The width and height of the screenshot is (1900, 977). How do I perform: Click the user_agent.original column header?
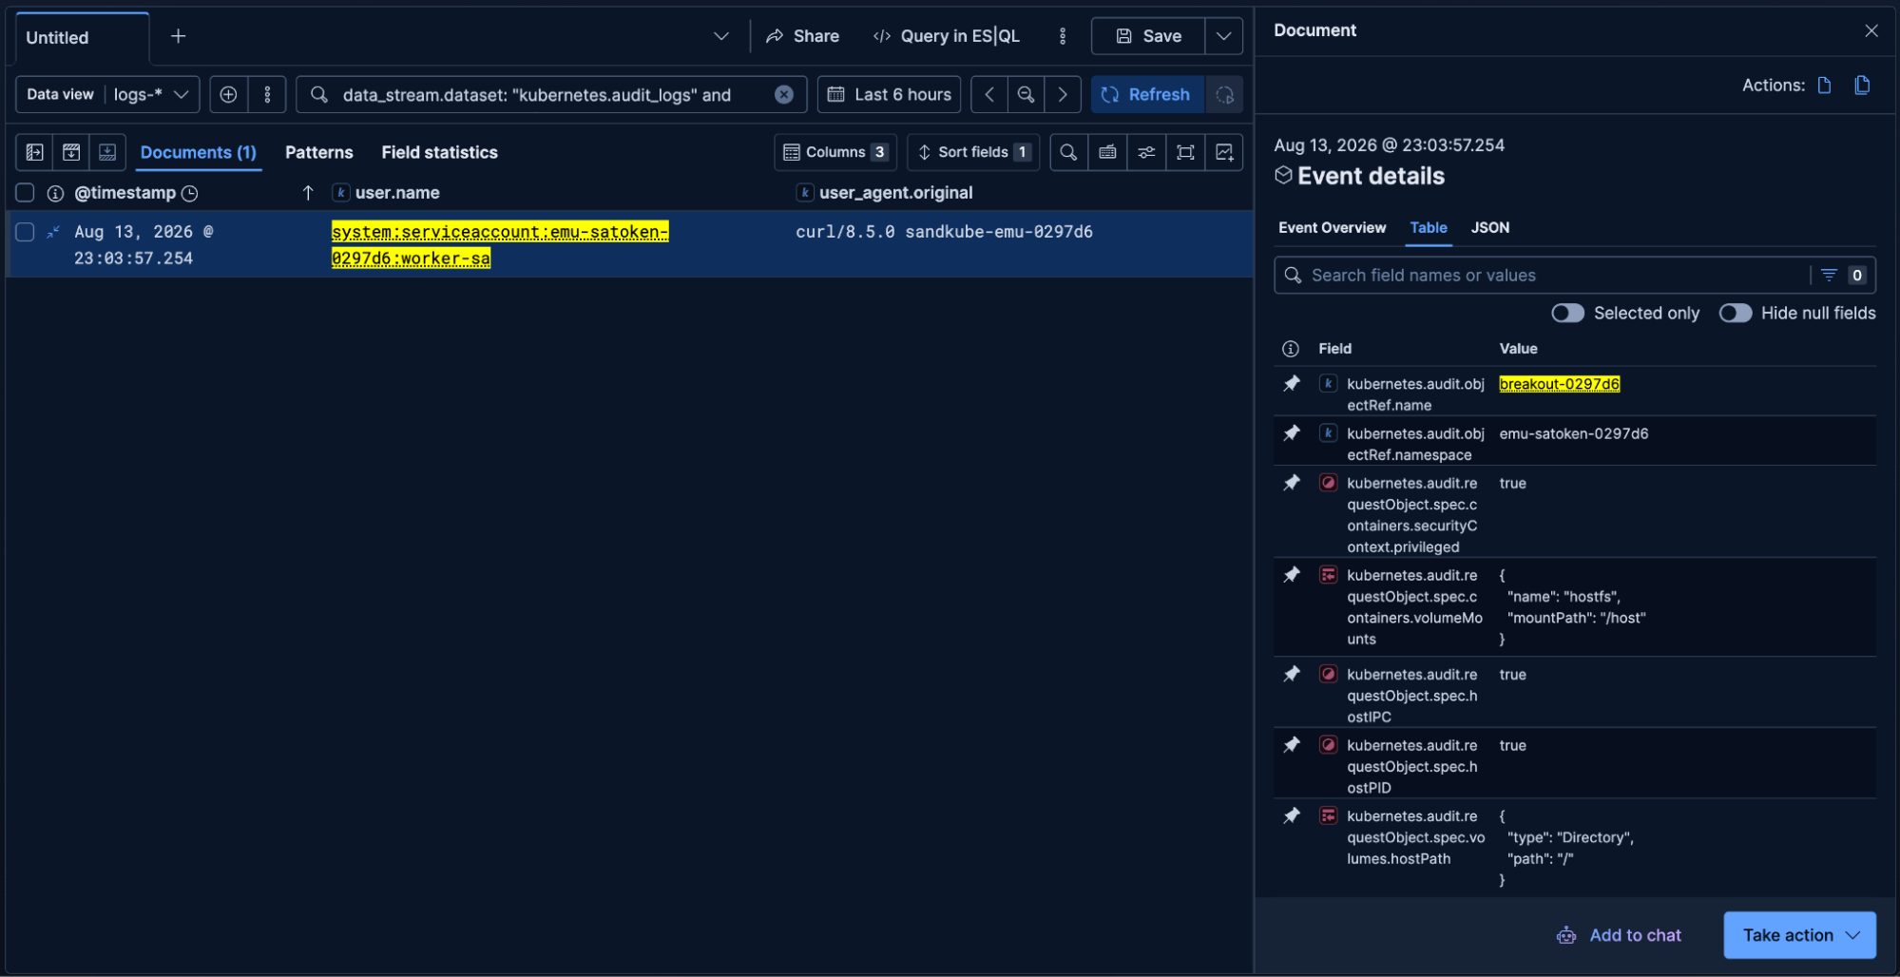coord(895,193)
